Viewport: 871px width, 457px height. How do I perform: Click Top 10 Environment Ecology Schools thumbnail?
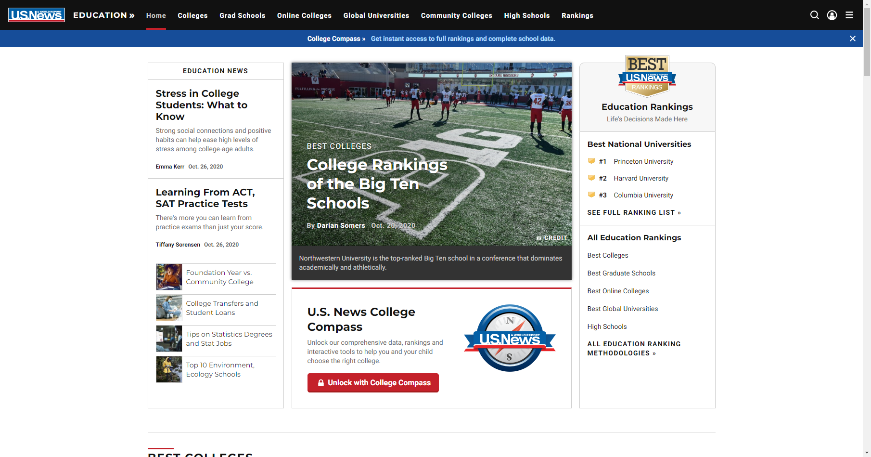click(x=169, y=369)
